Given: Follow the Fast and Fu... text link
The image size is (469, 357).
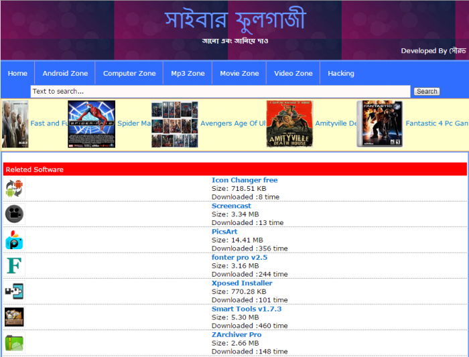Looking at the screenshot, I should (x=49, y=123).
